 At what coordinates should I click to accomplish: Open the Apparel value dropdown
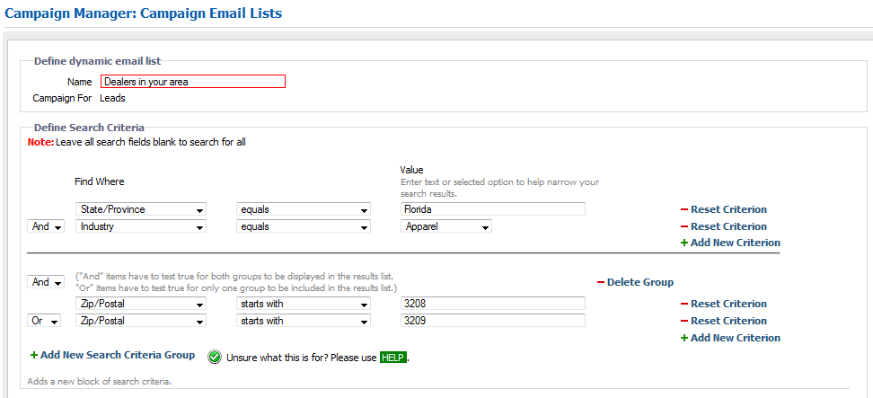point(445,226)
